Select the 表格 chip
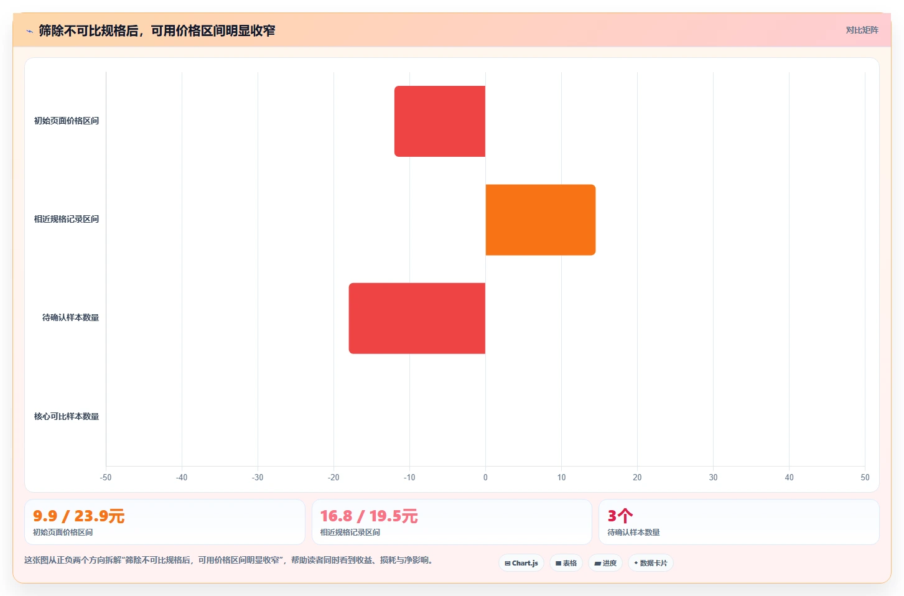Viewport: 904px width, 596px height. click(566, 563)
